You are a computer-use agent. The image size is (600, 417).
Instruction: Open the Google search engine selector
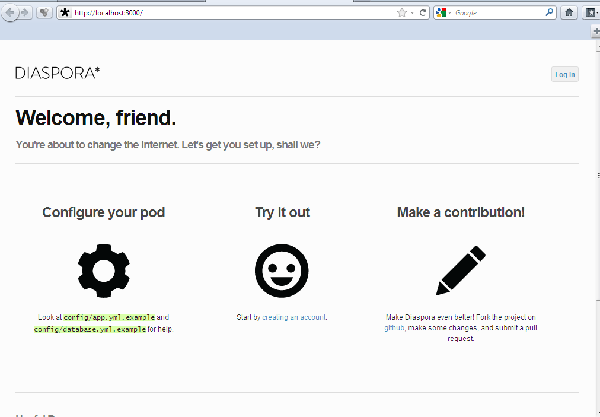point(443,12)
